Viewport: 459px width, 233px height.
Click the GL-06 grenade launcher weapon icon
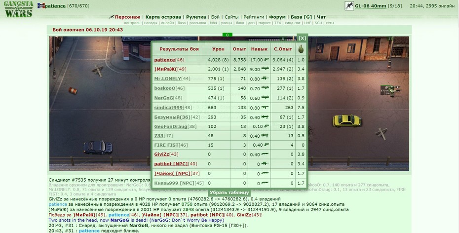pos(349,5)
